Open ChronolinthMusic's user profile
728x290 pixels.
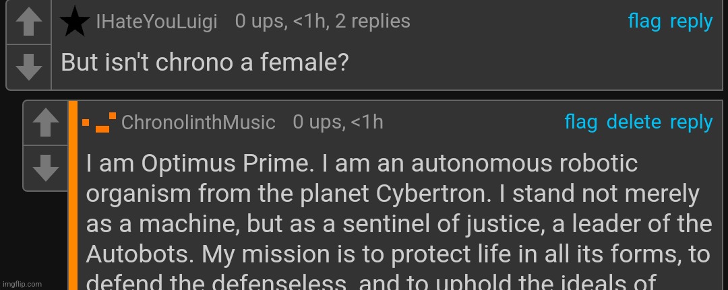point(198,122)
